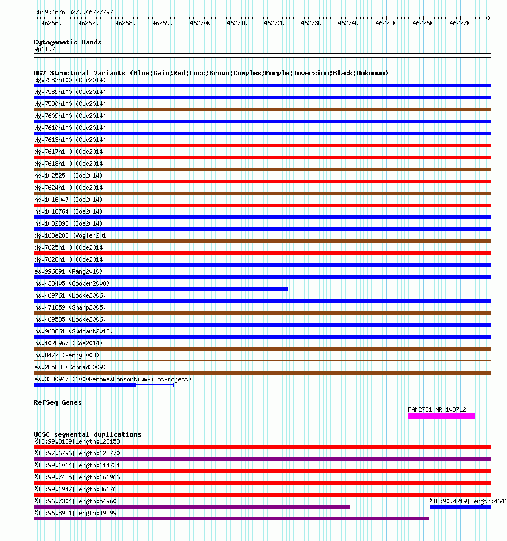
Task: Open nsv471659 (Sharp2005) entry
Action: (70, 307)
